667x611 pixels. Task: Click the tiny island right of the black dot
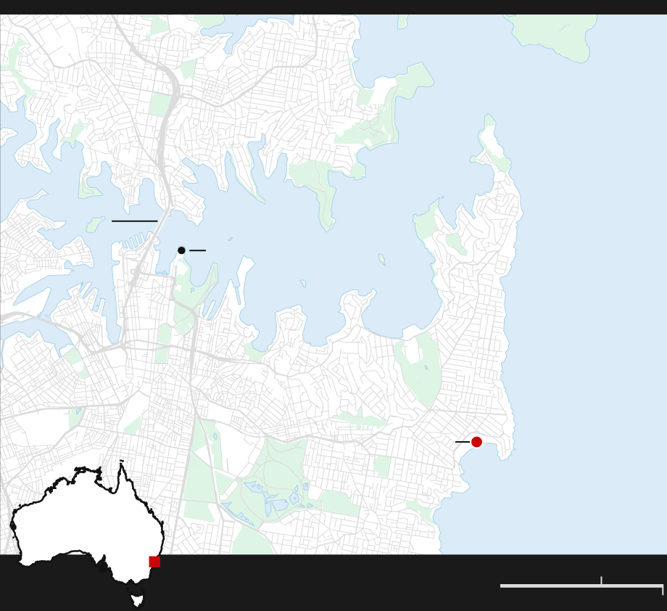(x=230, y=239)
